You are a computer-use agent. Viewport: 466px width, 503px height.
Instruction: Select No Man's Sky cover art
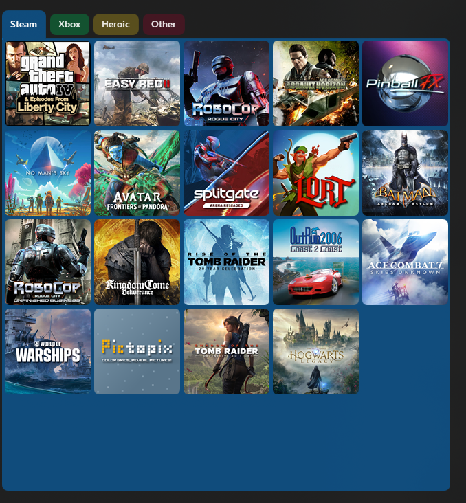pyautogui.click(x=48, y=173)
